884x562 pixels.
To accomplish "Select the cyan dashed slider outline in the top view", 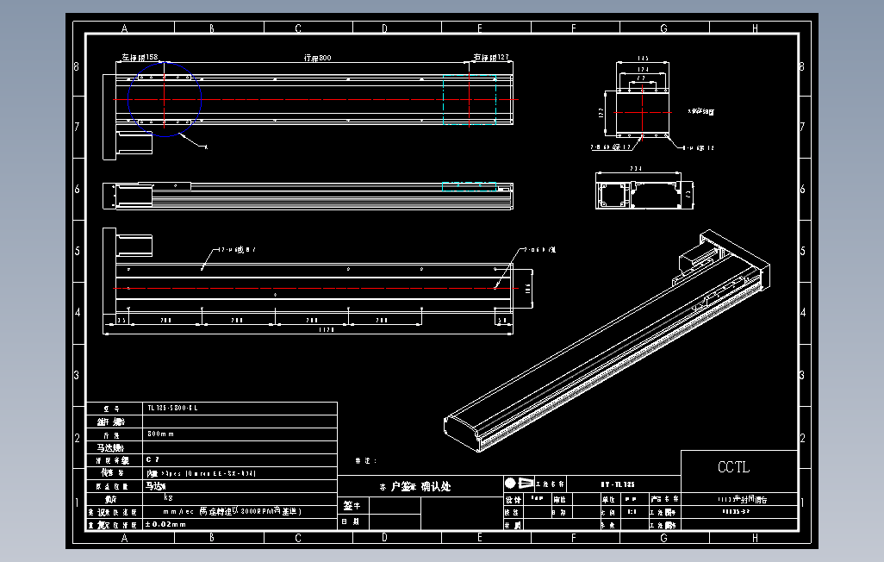I will coord(469,99).
